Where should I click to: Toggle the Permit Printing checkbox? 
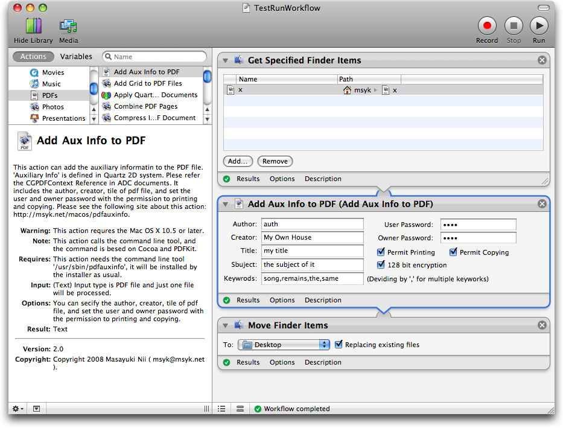(x=381, y=252)
